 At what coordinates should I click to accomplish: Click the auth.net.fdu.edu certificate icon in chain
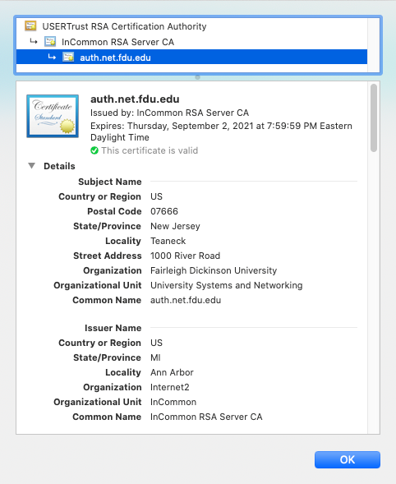(68, 57)
